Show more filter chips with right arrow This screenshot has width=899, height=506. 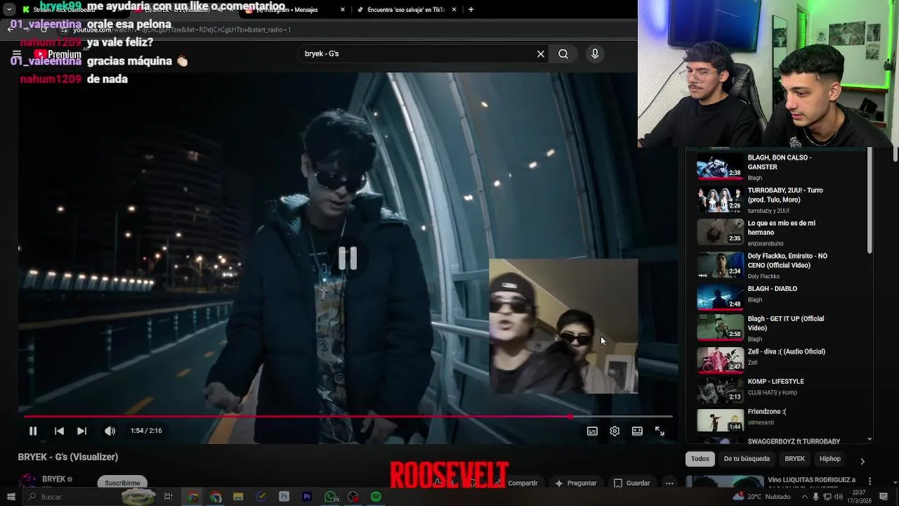tap(862, 460)
